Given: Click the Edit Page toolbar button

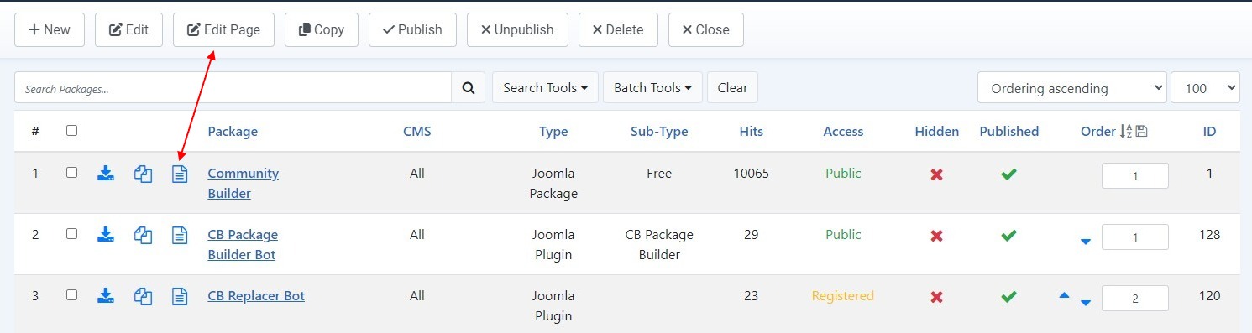Looking at the screenshot, I should (223, 29).
